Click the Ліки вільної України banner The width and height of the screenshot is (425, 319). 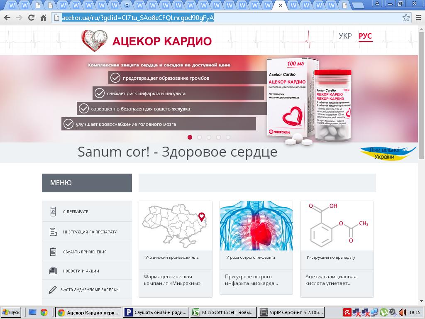click(x=388, y=153)
